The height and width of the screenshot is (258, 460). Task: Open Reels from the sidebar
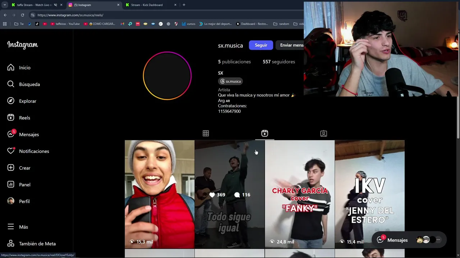pos(19,118)
